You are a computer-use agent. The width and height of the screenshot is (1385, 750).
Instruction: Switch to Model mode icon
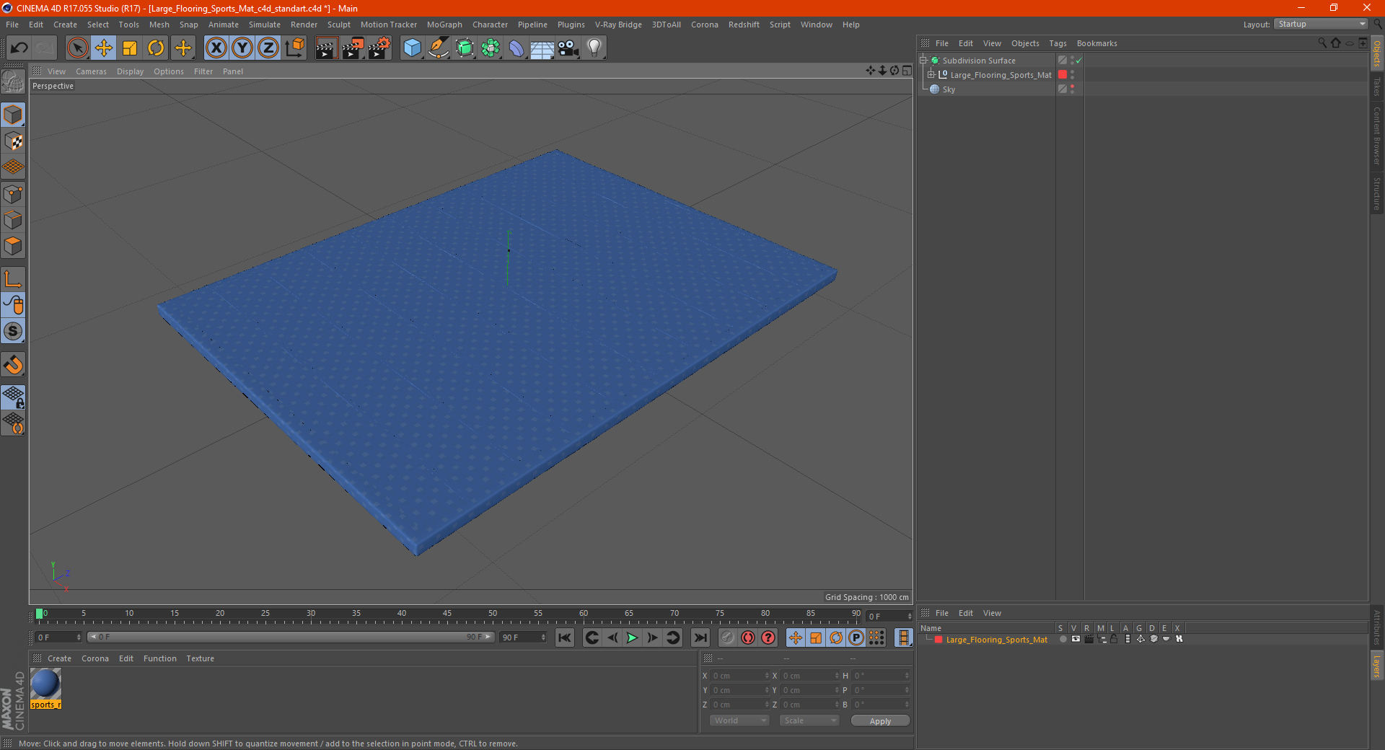point(13,115)
